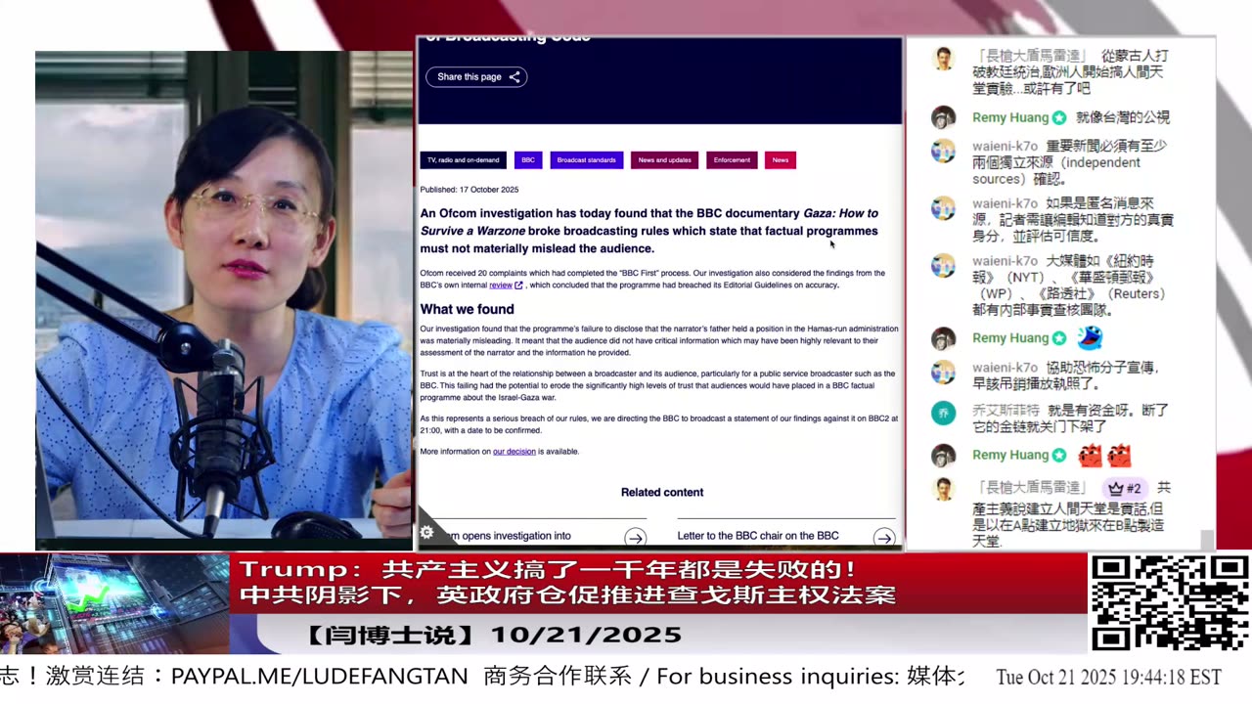Click the pink News tag
The image size is (1252, 704).
tap(781, 159)
